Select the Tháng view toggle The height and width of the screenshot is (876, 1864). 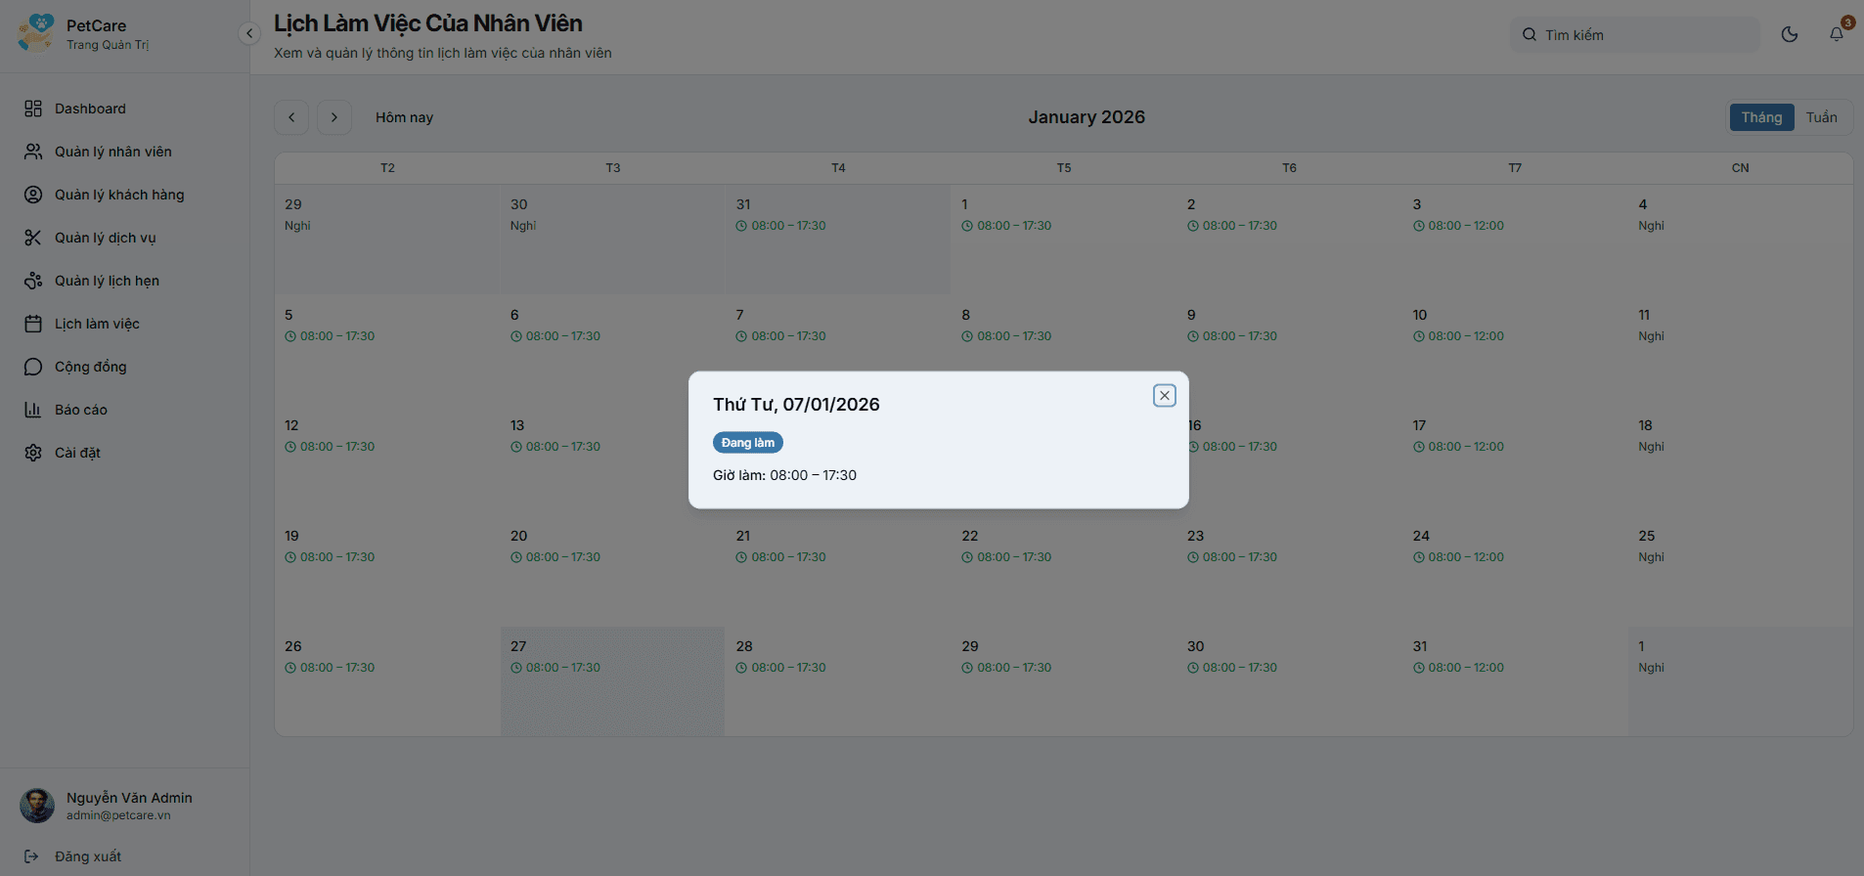1761,117
